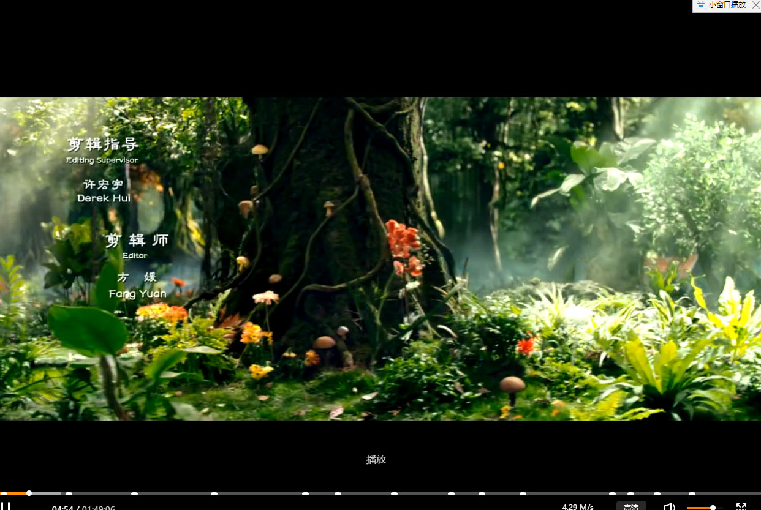Jump to fourth highlight marker on timeline
Viewport: 761px width, 510px height.
[305, 493]
